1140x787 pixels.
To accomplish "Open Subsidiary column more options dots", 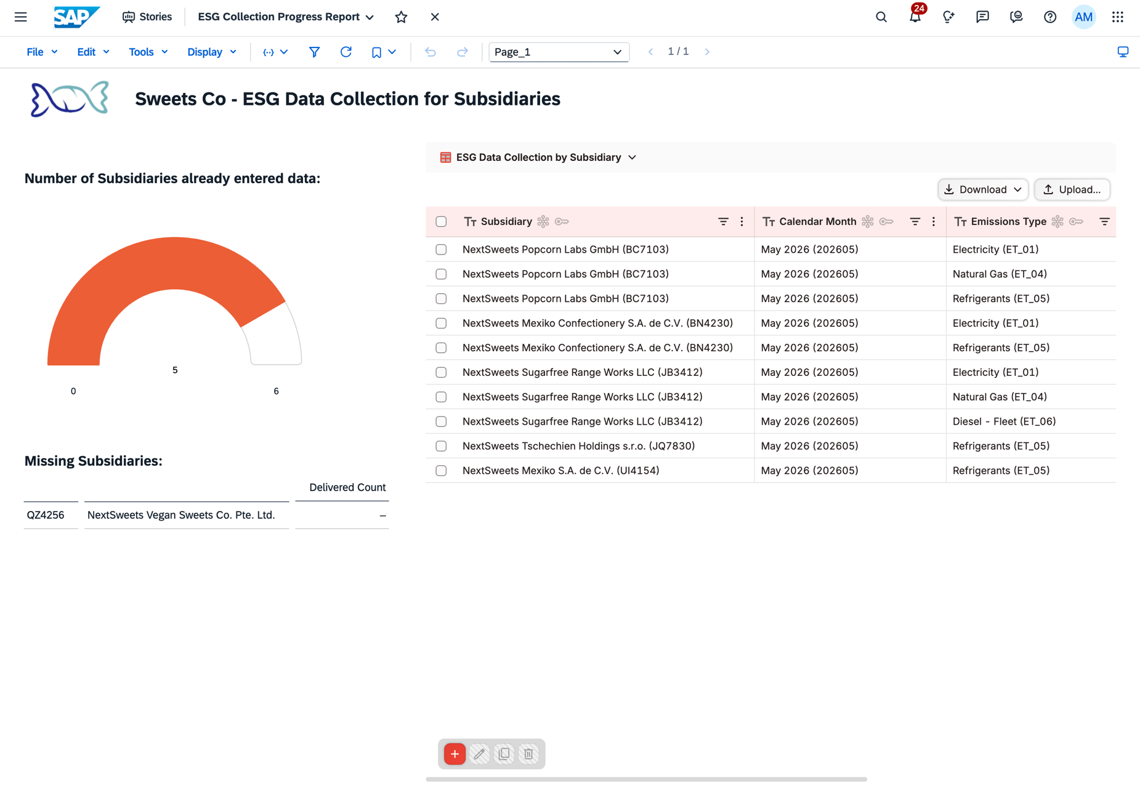I will point(742,222).
